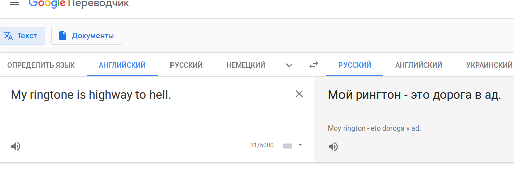Expand input tools dropdown arrow
This screenshot has width=514, height=181.
(300, 145)
